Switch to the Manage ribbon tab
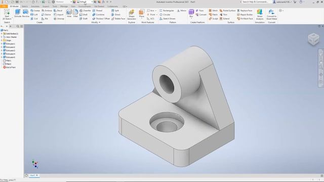This screenshot has height=182, width=324. point(64,7)
